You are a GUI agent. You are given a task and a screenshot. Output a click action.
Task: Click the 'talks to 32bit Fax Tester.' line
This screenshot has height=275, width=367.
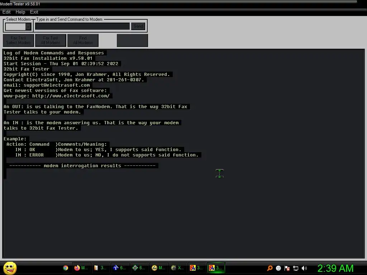click(x=41, y=128)
